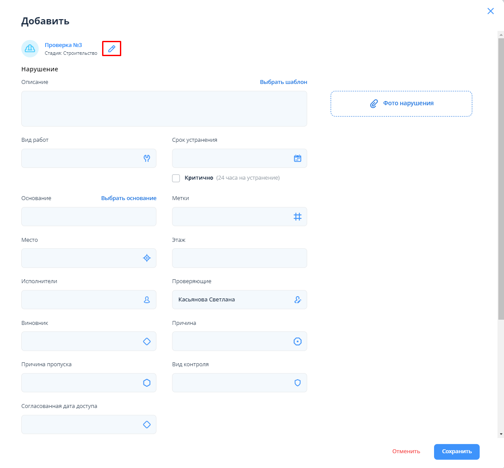This screenshot has width=504, height=468.
Task: Click the hexagon icon in Причина пропуска field
Action: [147, 383]
